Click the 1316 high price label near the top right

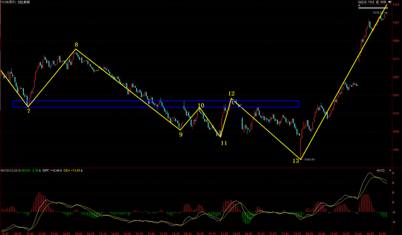click(379, 12)
